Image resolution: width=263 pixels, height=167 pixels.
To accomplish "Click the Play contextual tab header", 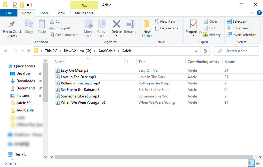I will pos(84,5).
